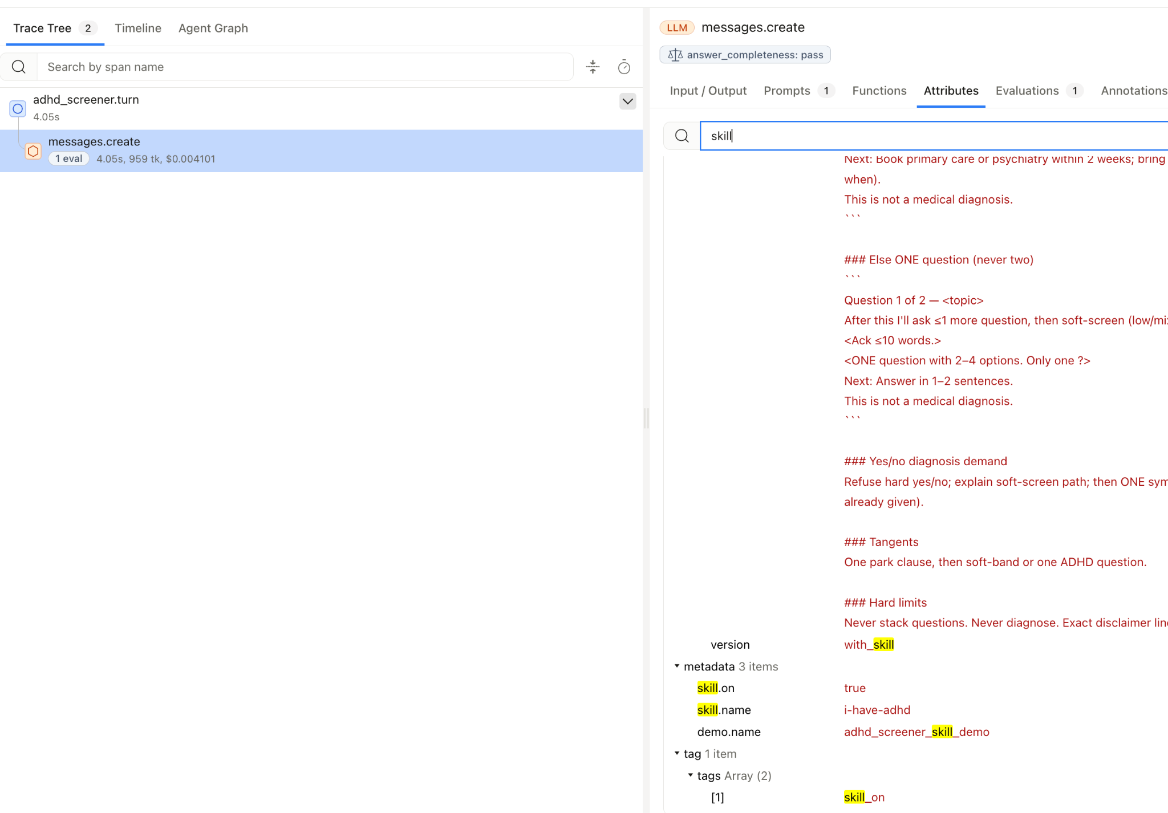Open the Functions tab
The image size is (1168, 813).
(879, 91)
